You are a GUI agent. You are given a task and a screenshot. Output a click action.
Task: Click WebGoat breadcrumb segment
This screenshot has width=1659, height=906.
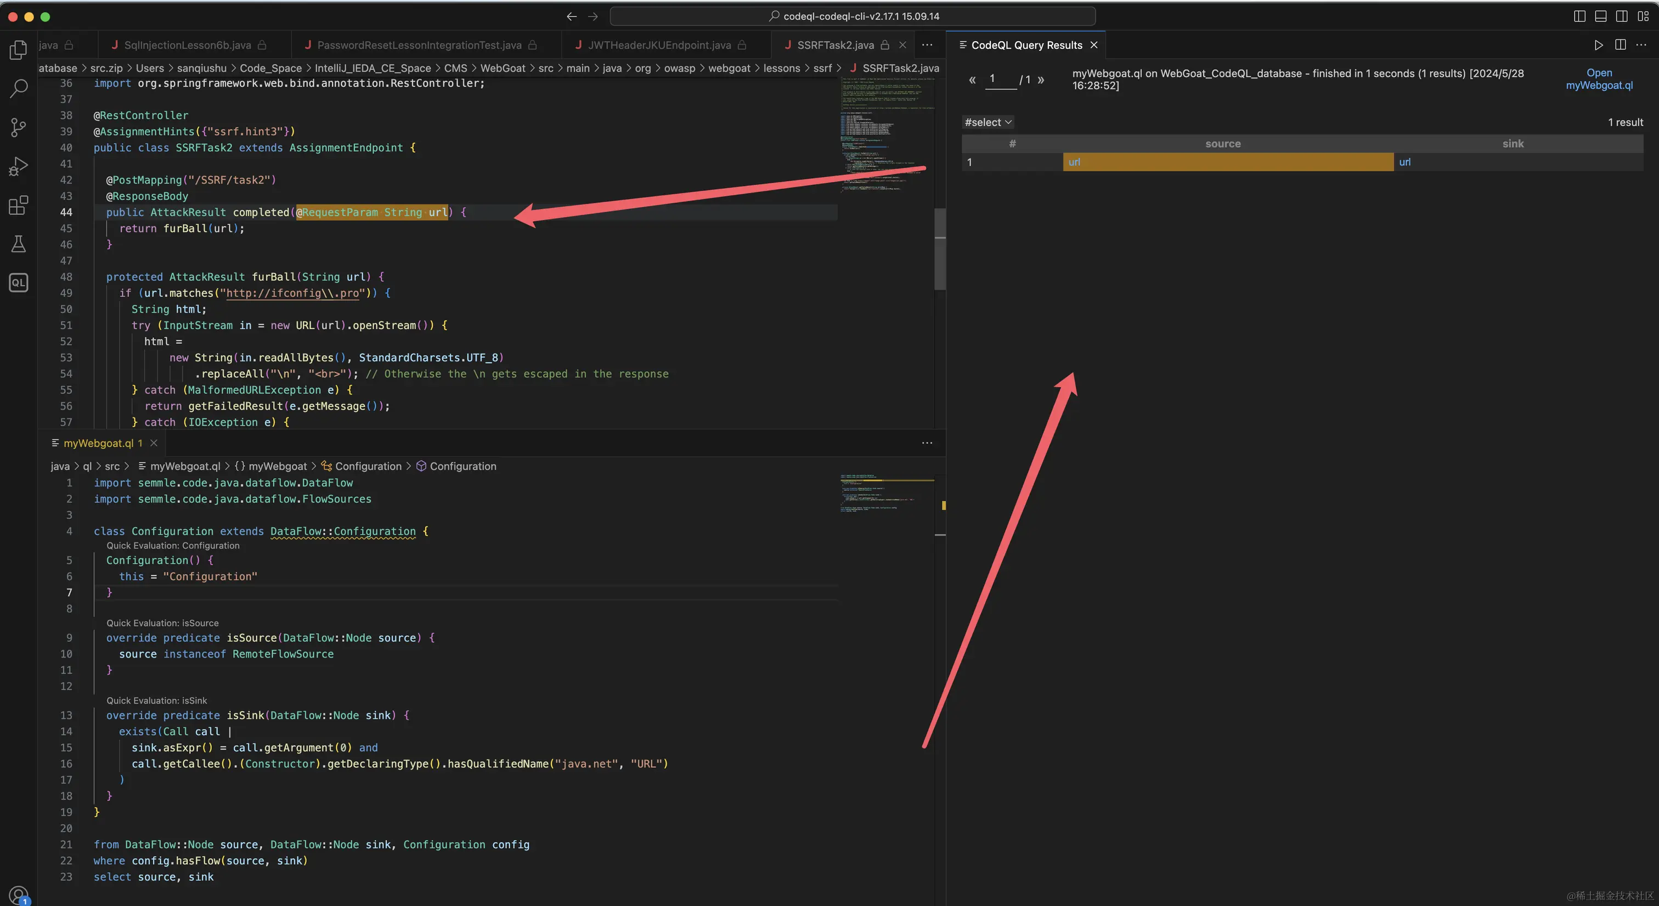tap(503, 68)
